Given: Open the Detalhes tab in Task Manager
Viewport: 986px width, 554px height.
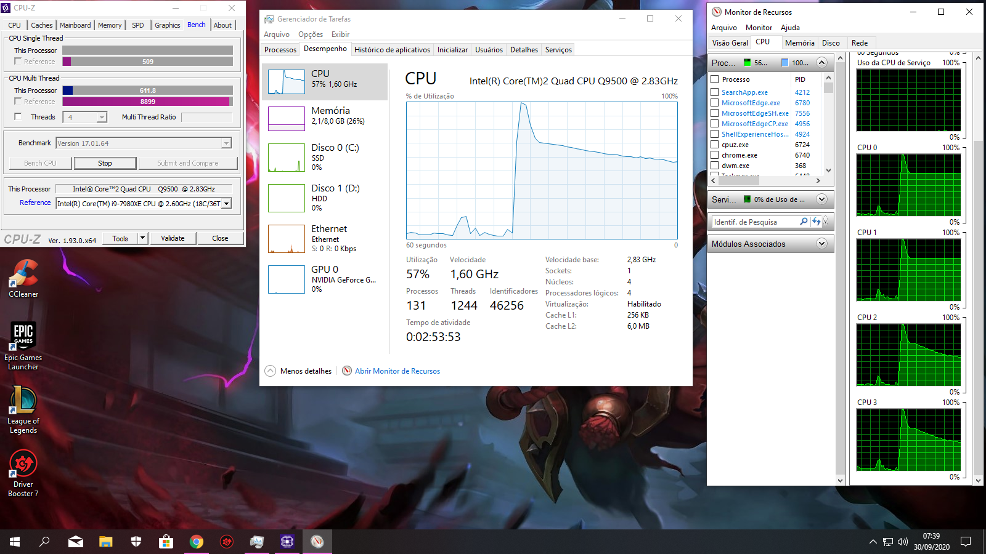Looking at the screenshot, I should [524, 50].
